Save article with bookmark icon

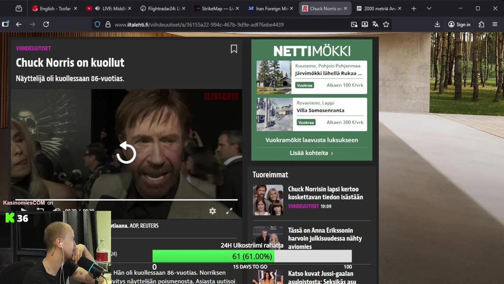(234, 49)
